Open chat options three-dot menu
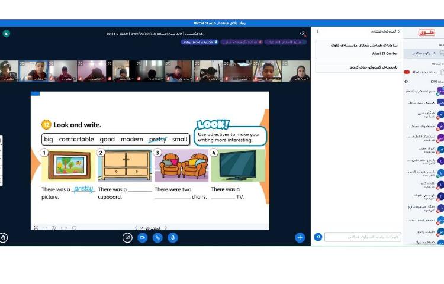Image resolution: width=444 pixels, height=284 pixels. pyautogui.click(x=317, y=31)
